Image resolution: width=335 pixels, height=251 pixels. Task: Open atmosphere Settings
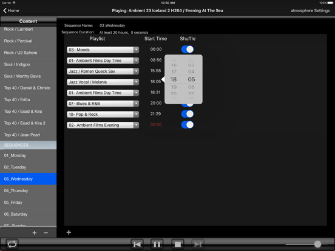[310, 10]
